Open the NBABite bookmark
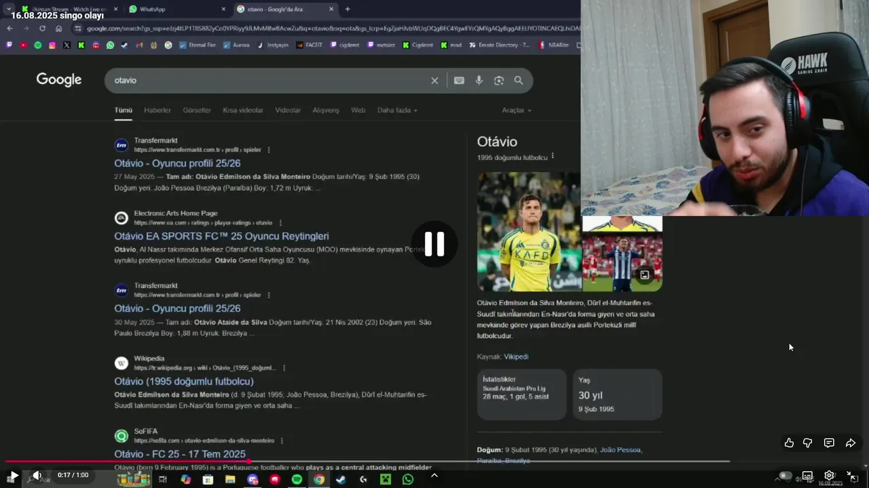Screen dimensions: 869x488 554,45
